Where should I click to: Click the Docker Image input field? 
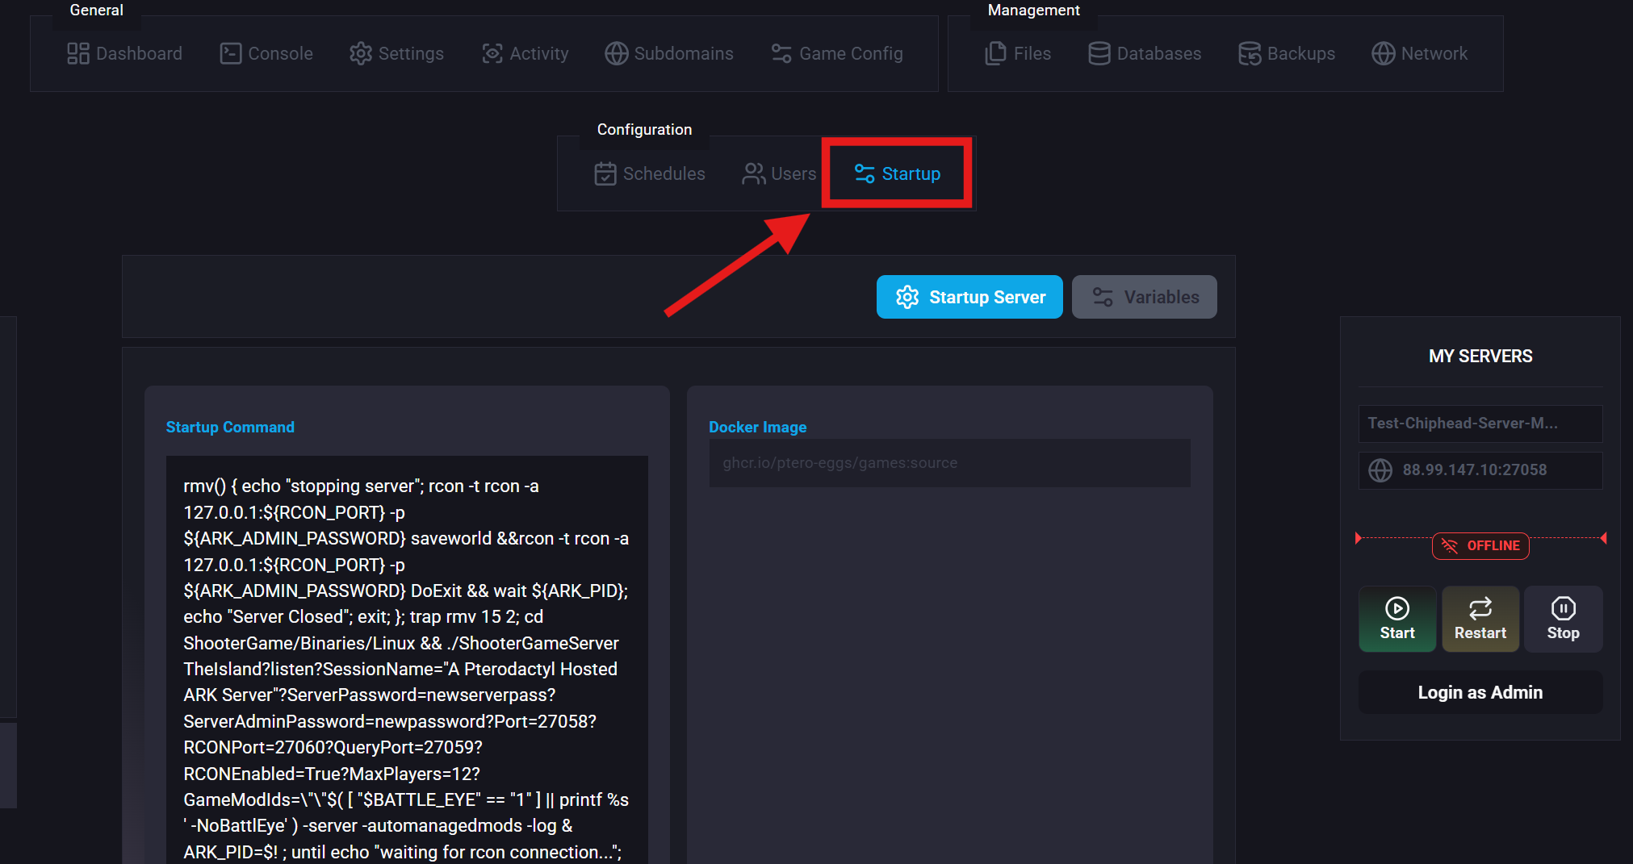coord(949,463)
